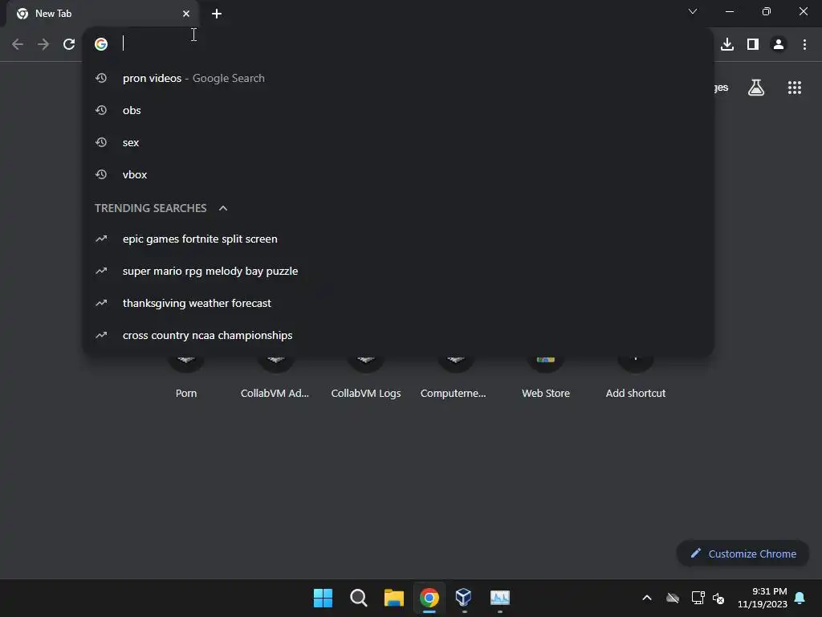Viewport: 822px width, 617px height.
Task: Open the Chrome three-dot menu
Action: [804, 45]
